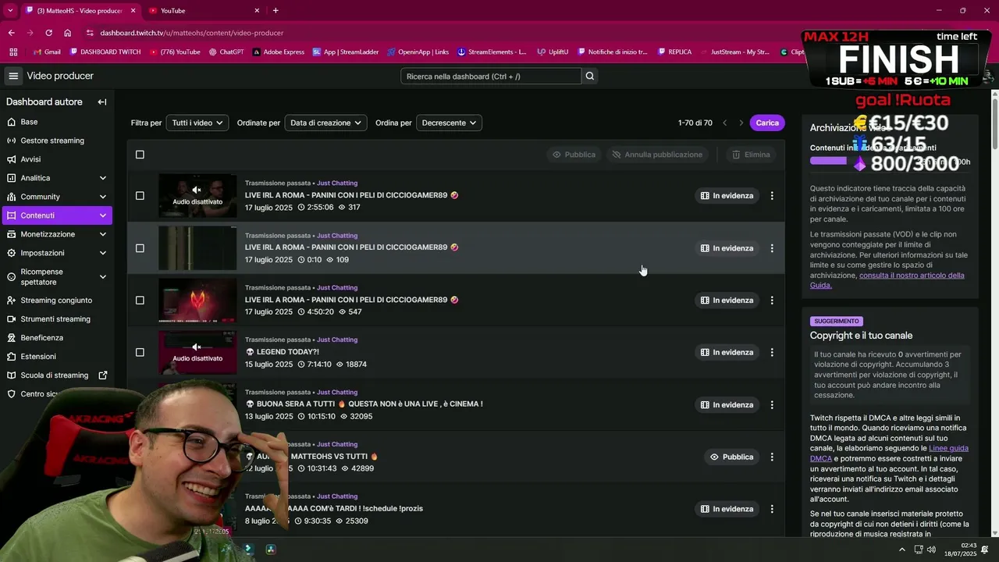Select the LEGEND TODAY?! video checkbox
This screenshot has height=562, width=999.
140,353
